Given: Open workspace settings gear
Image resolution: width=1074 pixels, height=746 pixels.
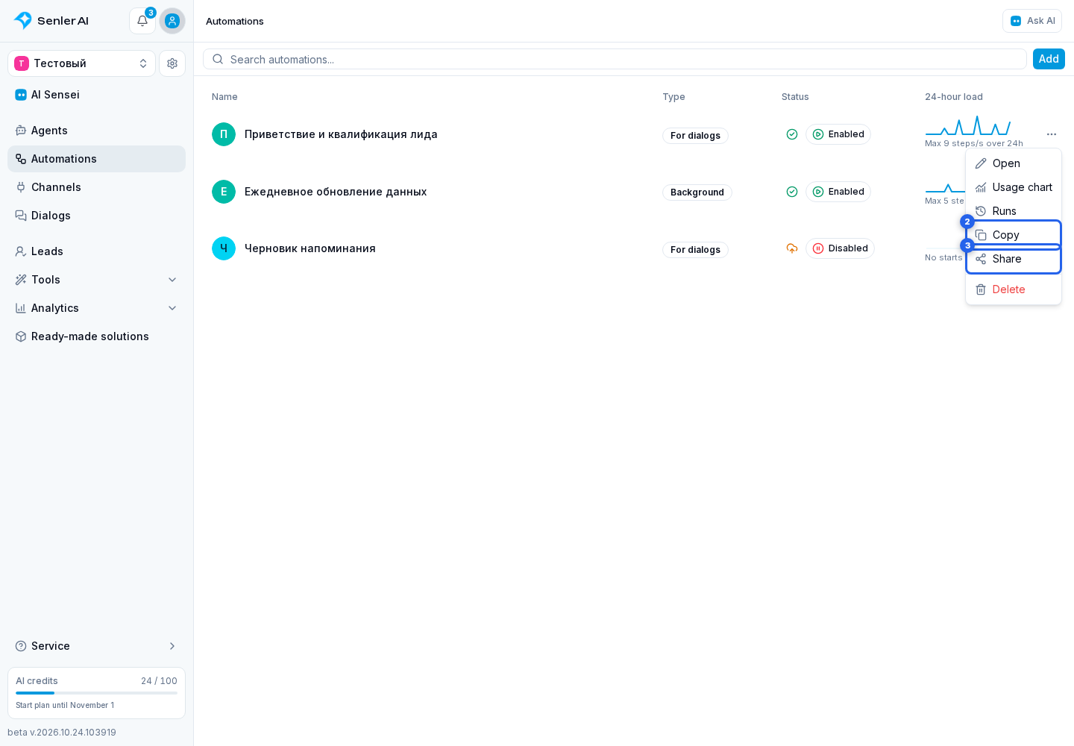Looking at the screenshot, I should coord(172,63).
